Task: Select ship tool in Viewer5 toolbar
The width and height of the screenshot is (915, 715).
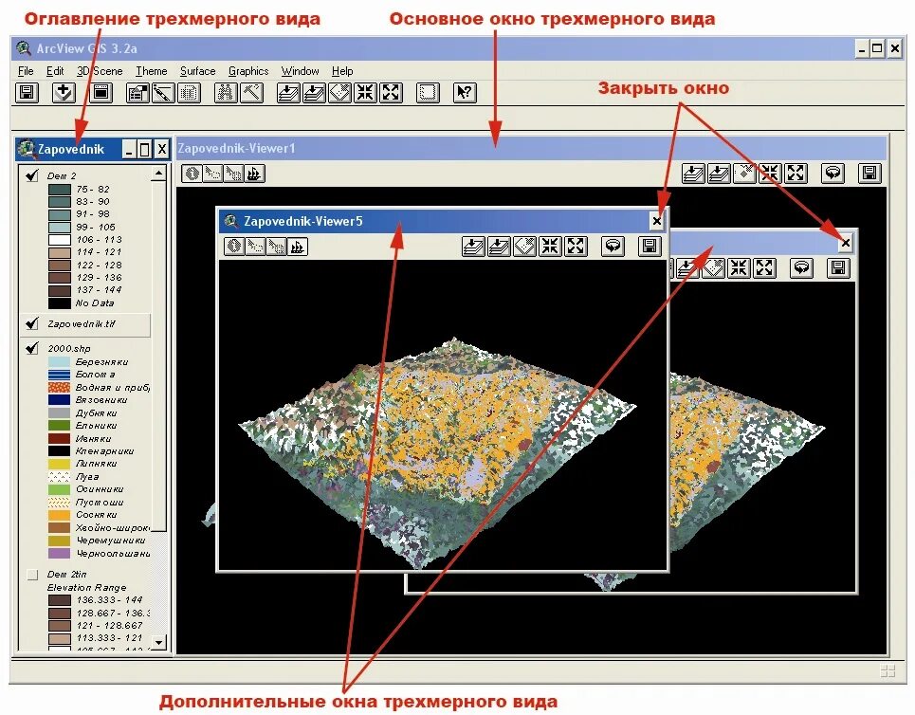Action: point(297,246)
